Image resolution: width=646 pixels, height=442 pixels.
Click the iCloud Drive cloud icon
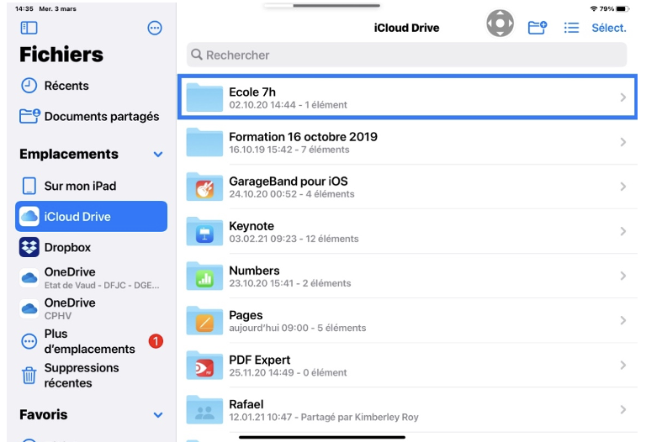click(29, 217)
